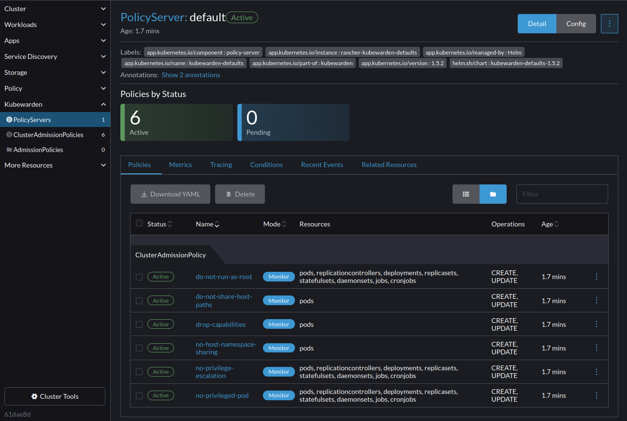Select the ClusterAdmissionPolicies globe icon
Image resolution: width=627 pixels, height=421 pixels.
click(x=9, y=135)
